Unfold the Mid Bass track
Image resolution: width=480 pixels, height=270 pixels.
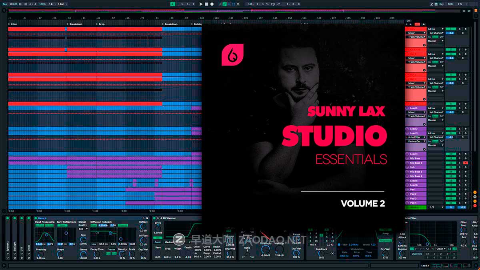click(x=407, y=158)
